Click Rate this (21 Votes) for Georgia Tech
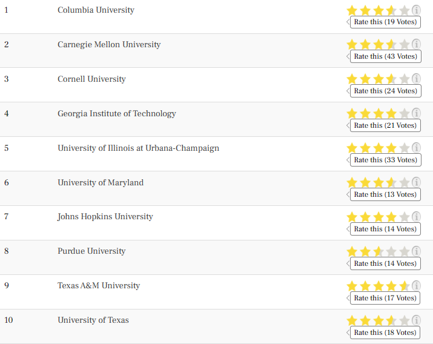The width and height of the screenshot is (433, 344). coord(385,125)
